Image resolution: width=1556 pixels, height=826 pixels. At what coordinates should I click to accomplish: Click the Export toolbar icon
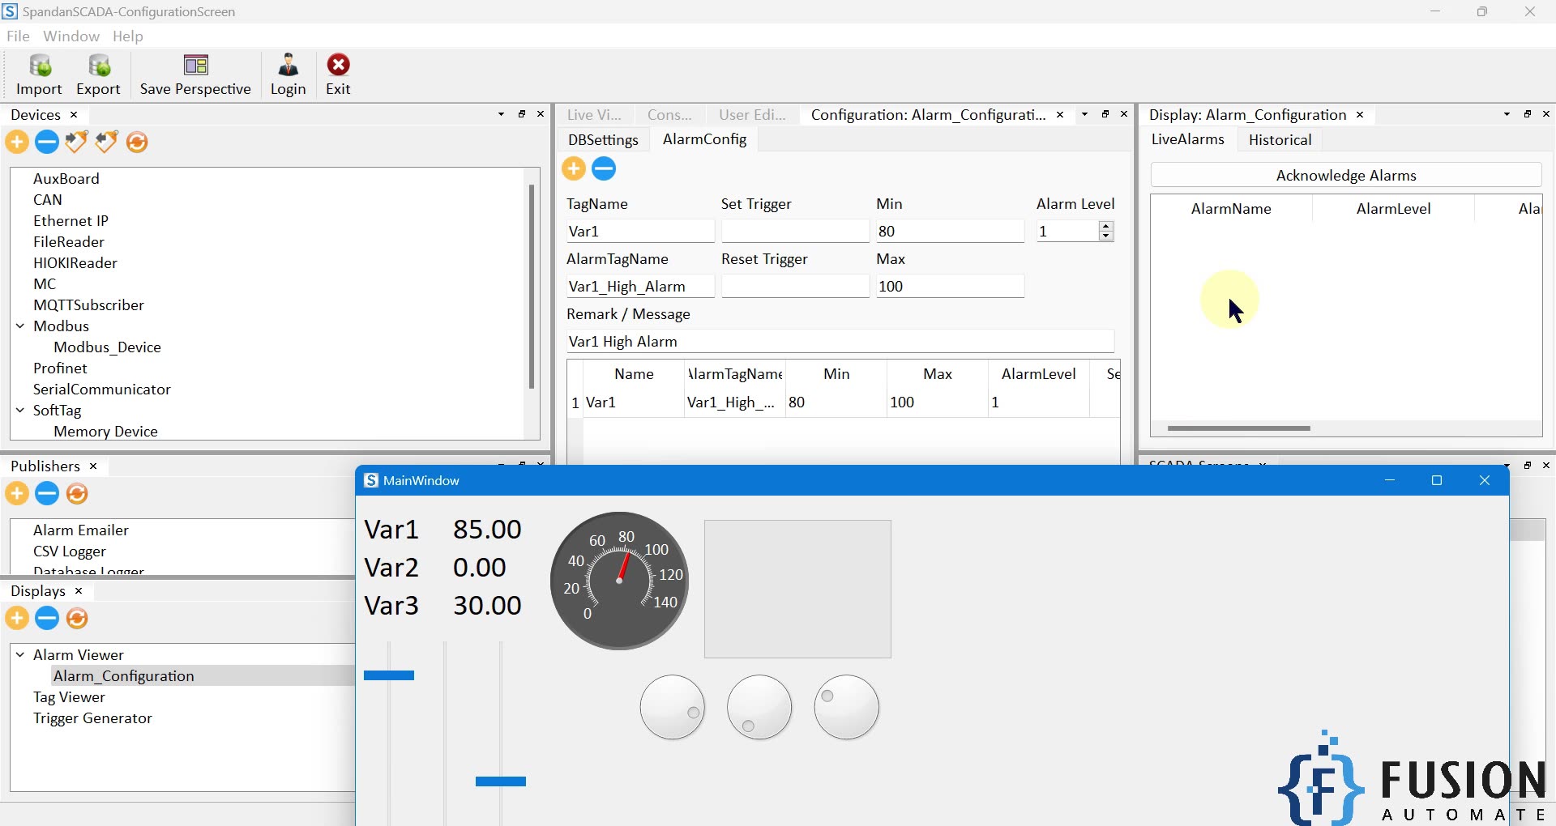(x=98, y=66)
